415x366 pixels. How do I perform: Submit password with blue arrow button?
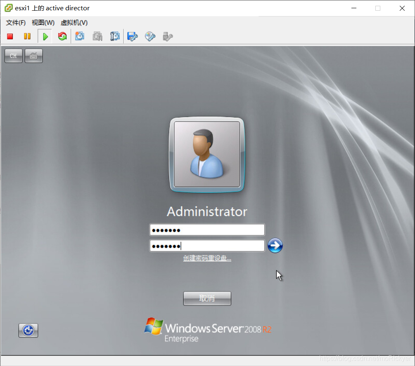(x=275, y=246)
